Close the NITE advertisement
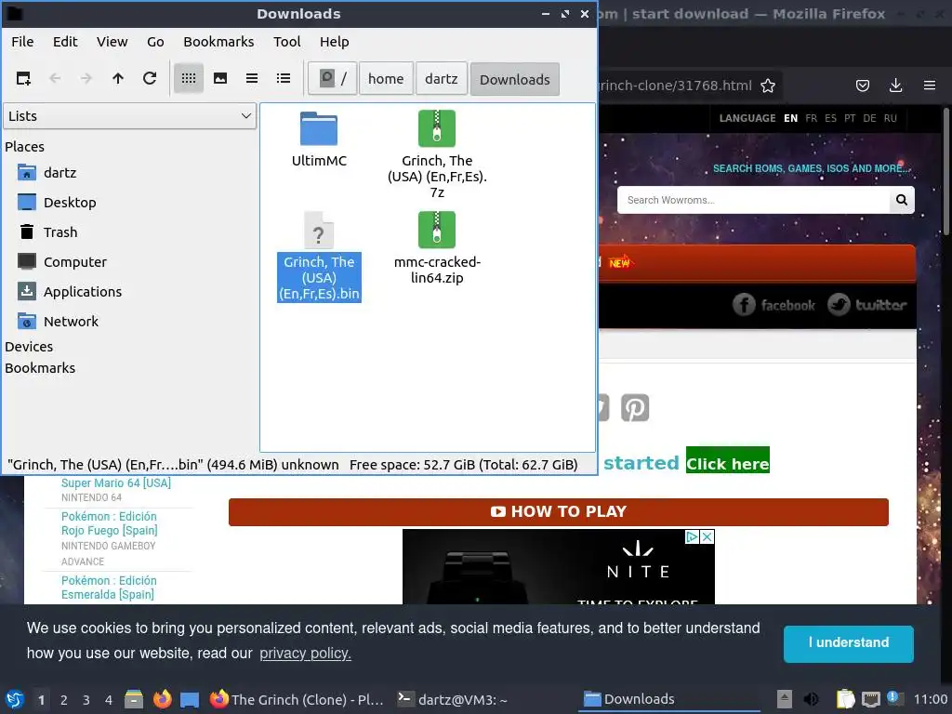Image resolution: width=952 pixels, height=714 pixels. 707,536
